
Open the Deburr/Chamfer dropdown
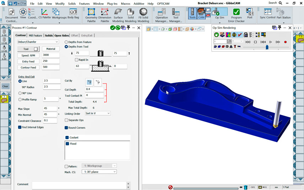pos(38,42)
